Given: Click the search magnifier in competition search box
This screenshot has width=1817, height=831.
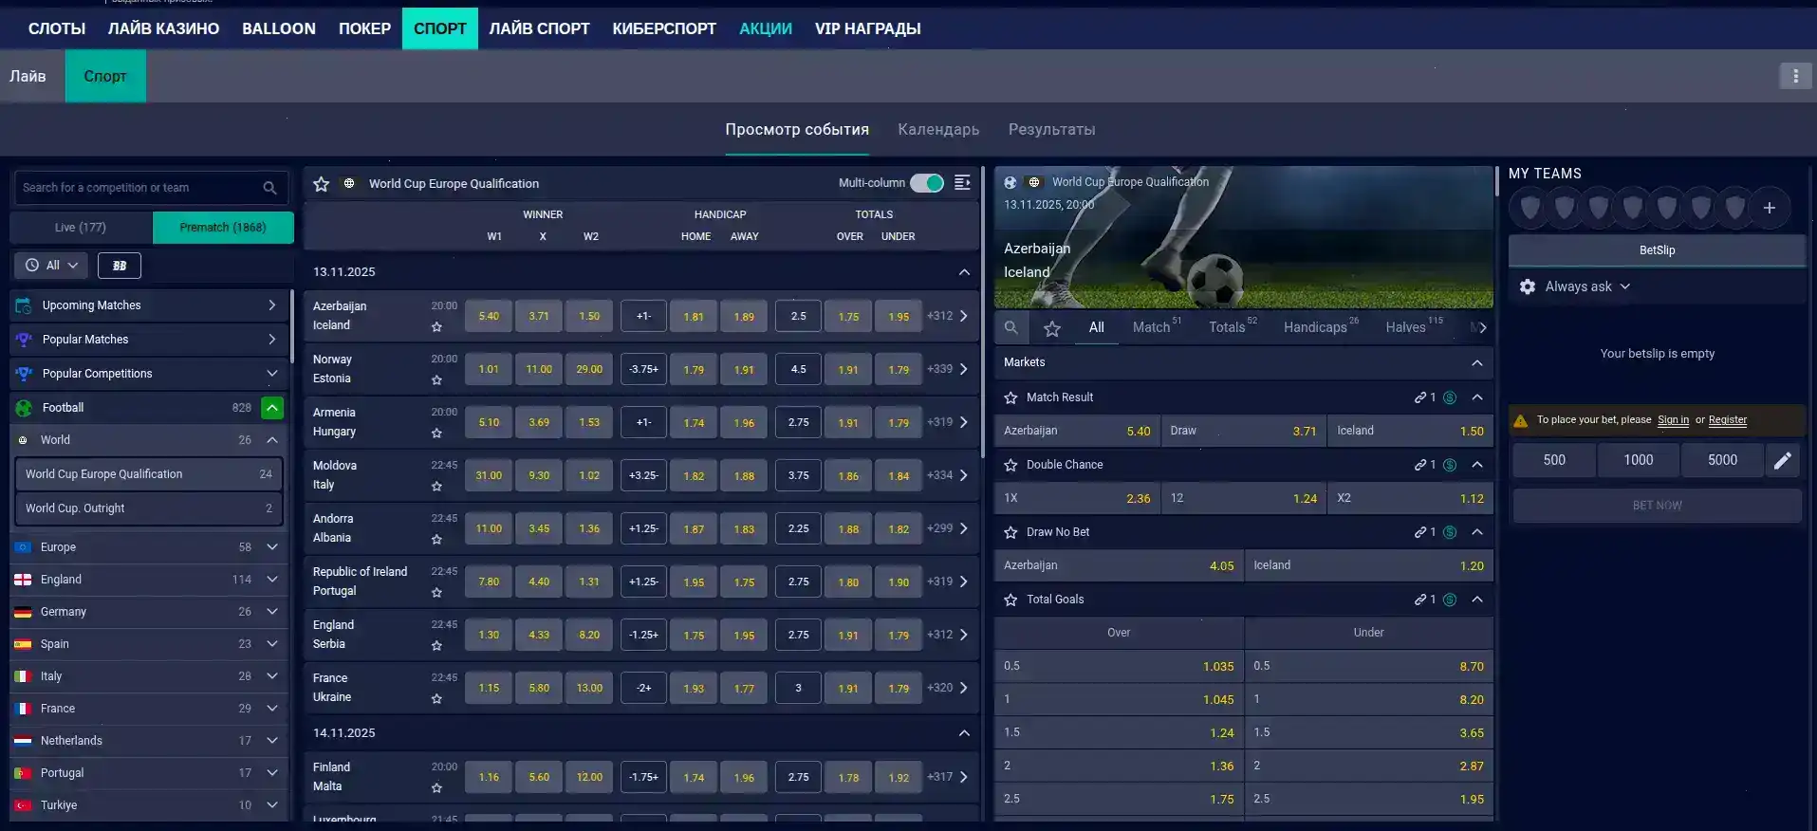Looking at the screenshot, I should coord(269,188).
